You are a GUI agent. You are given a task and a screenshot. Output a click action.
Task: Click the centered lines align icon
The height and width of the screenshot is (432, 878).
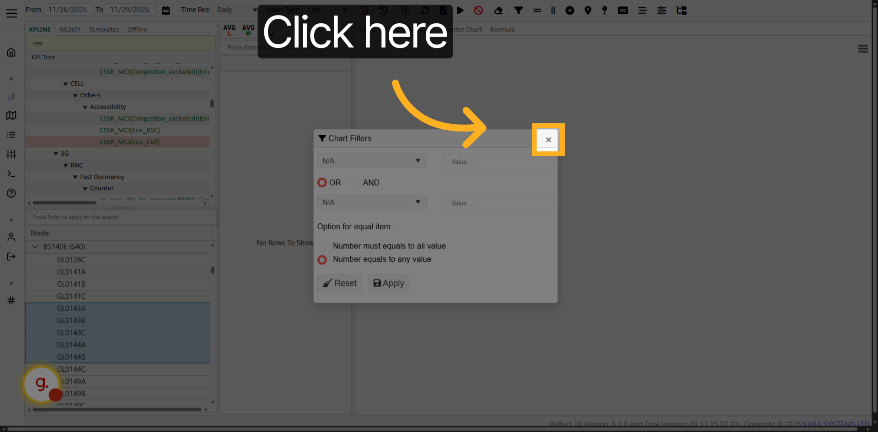coord(642,10)
